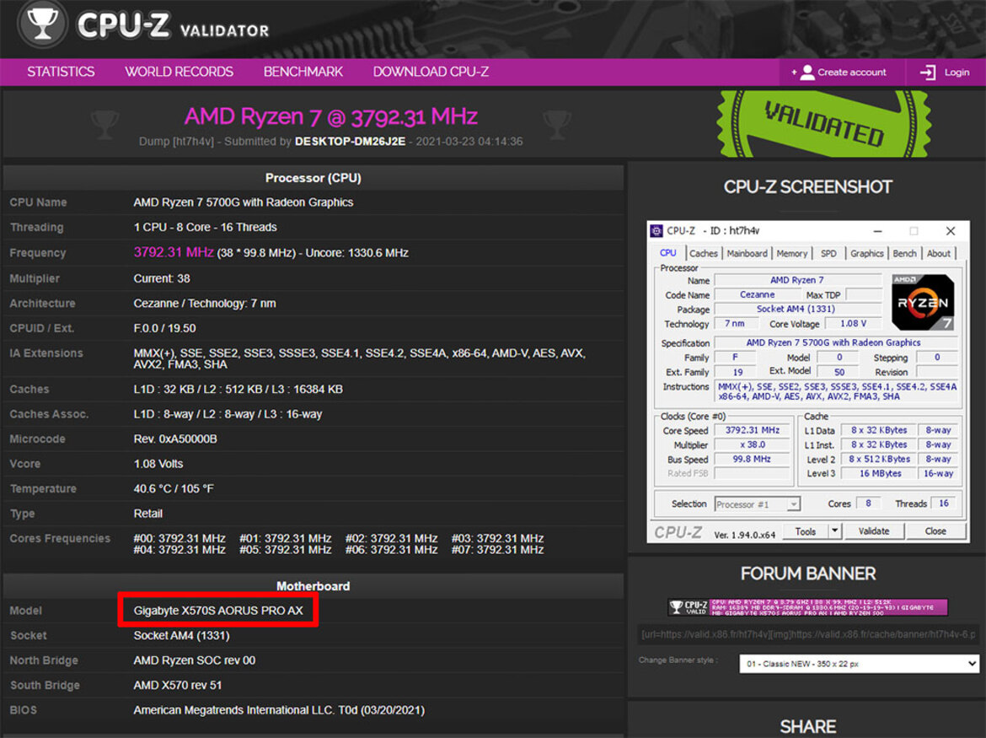Select the Memory tab in CPU-Z screenshot
Screen dimensions: 986x738
tap(791, 253)
